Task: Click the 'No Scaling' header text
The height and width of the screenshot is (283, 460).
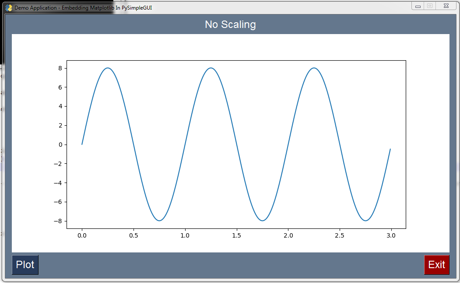Action: click(x=230, y=25)
